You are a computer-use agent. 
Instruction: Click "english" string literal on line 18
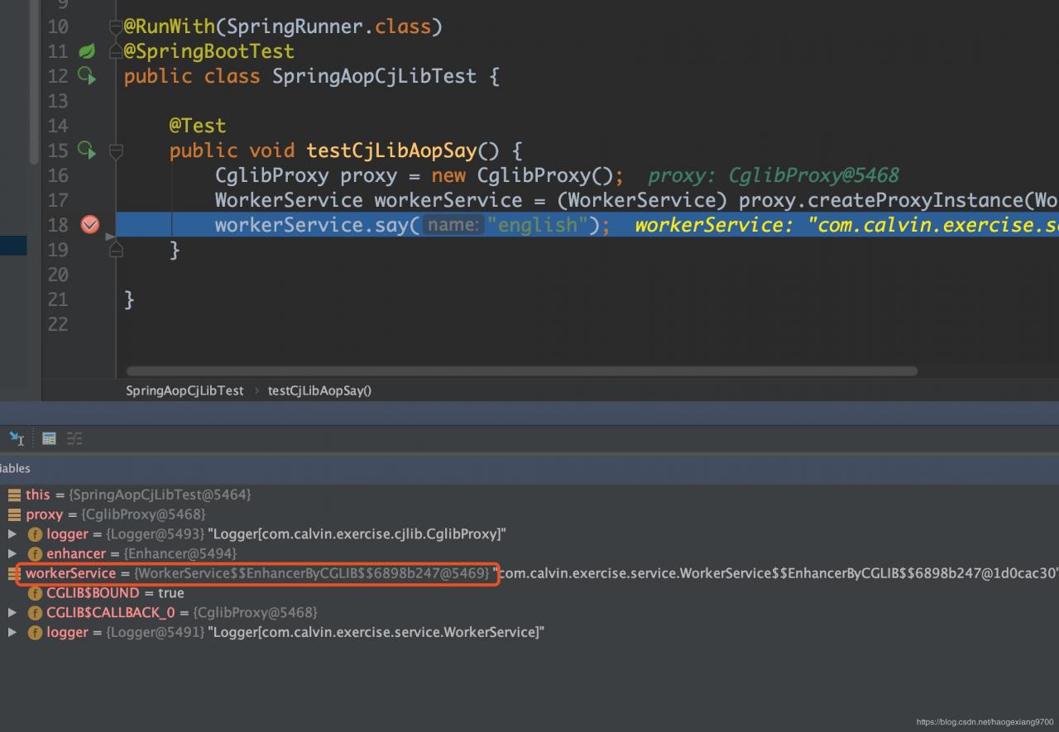click(x=537, y=225)
